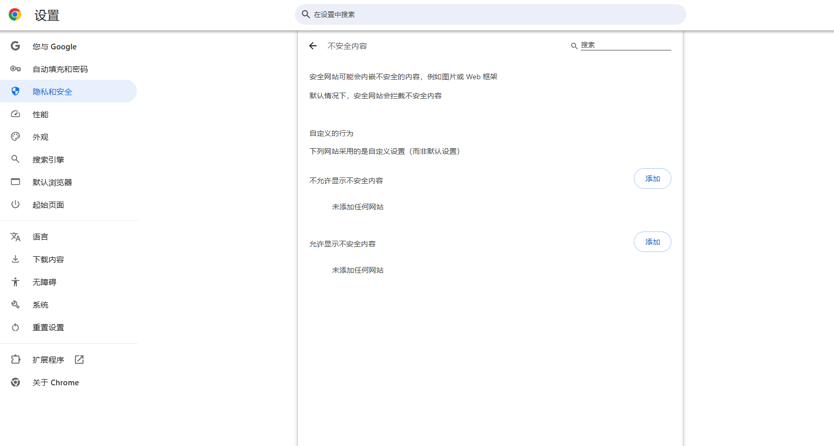Click the wrench icon for system
This screenshot has height=446, width=834.
(15, 305)
